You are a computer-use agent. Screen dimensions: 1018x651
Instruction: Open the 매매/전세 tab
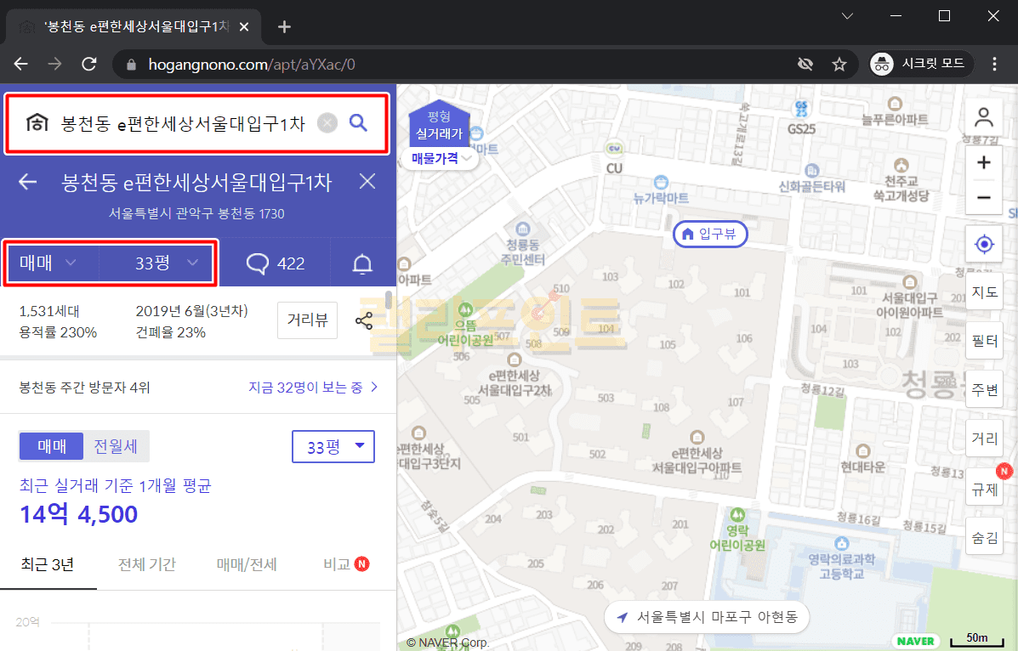pos(247,564)
